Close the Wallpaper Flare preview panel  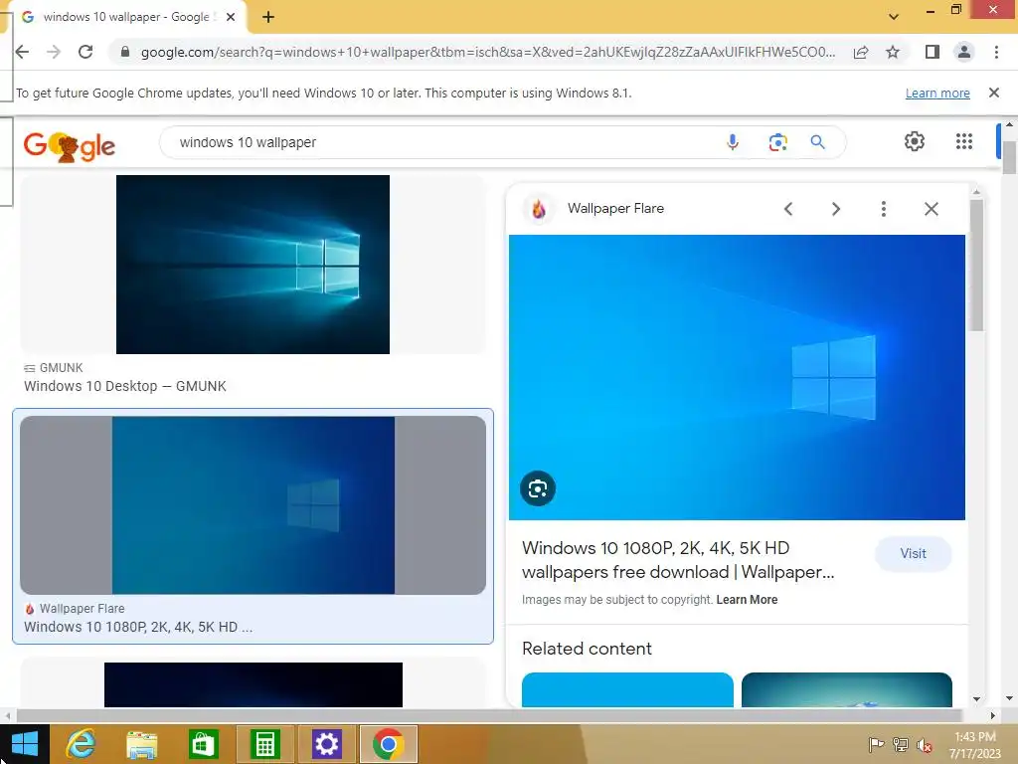(931, 209)
